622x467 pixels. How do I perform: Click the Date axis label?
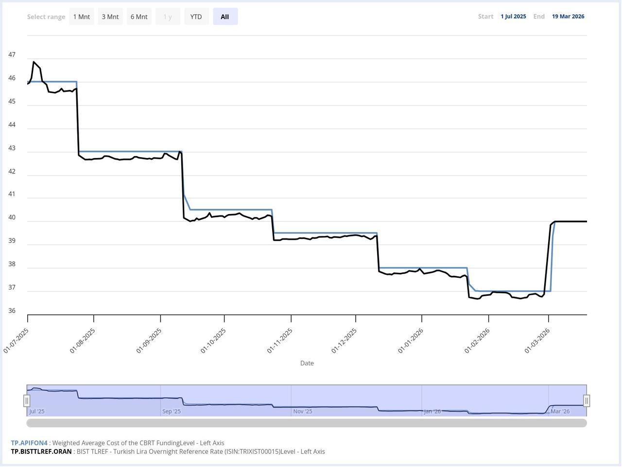[x=307, y=363]
